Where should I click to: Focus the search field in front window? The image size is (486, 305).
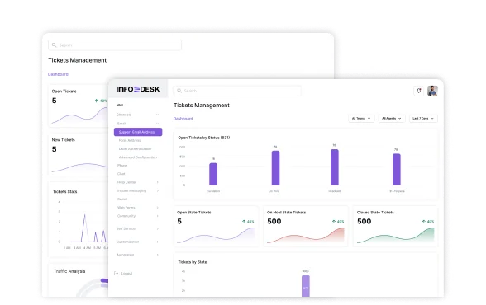point(237,91)
